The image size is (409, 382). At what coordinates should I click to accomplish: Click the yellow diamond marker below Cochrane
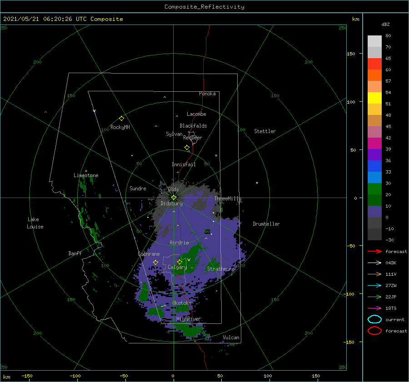(x=155, y=263)
